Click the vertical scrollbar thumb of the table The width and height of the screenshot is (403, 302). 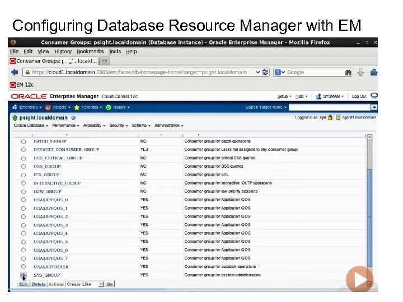click(x=369, y=218)
